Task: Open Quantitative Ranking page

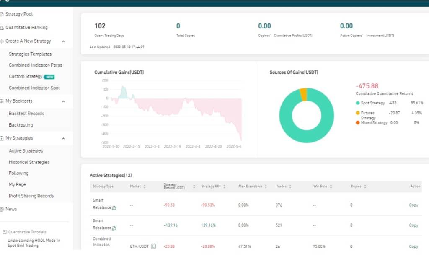Action: [26, 27]
